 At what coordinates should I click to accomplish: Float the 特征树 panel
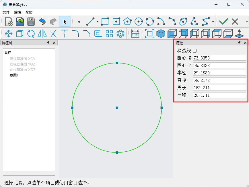(48, 43)
